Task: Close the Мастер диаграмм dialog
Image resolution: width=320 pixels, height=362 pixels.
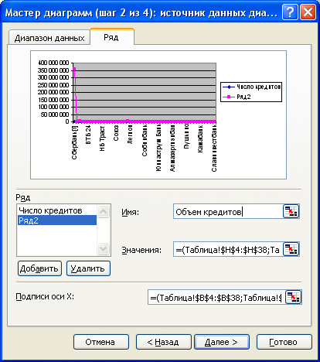Action: [x=308, y=12]
